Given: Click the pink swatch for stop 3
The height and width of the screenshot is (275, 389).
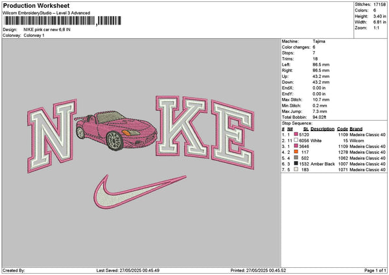Looking at the screenshot, I should (x=296, y=147).
